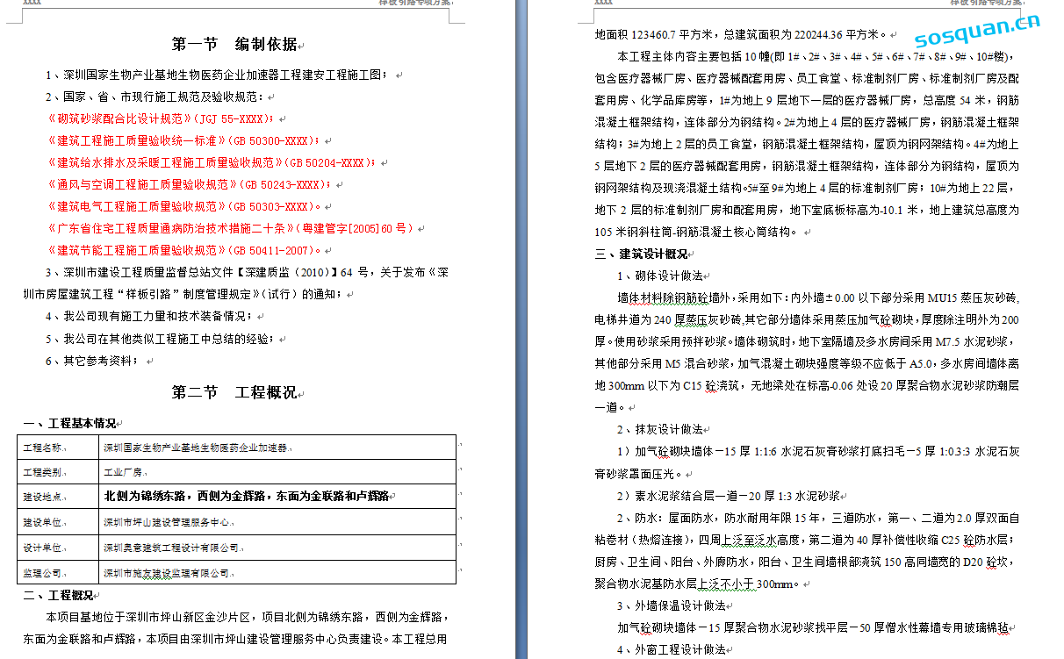Click the 第二节 工程概况 heading
1064x659 pixels.
[234, 392]
